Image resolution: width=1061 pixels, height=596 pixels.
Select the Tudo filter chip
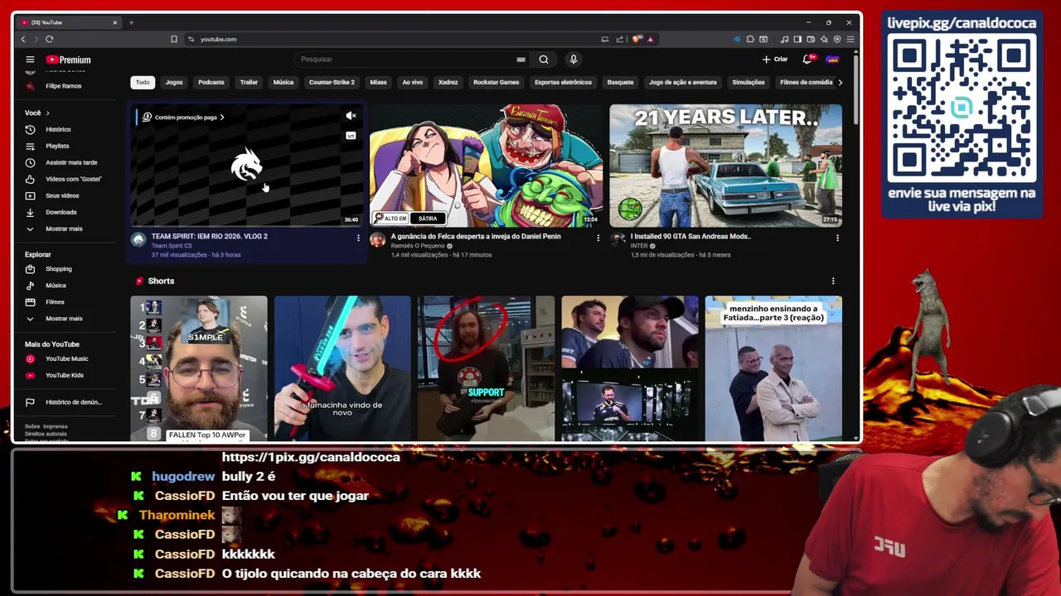click(143, 82)
